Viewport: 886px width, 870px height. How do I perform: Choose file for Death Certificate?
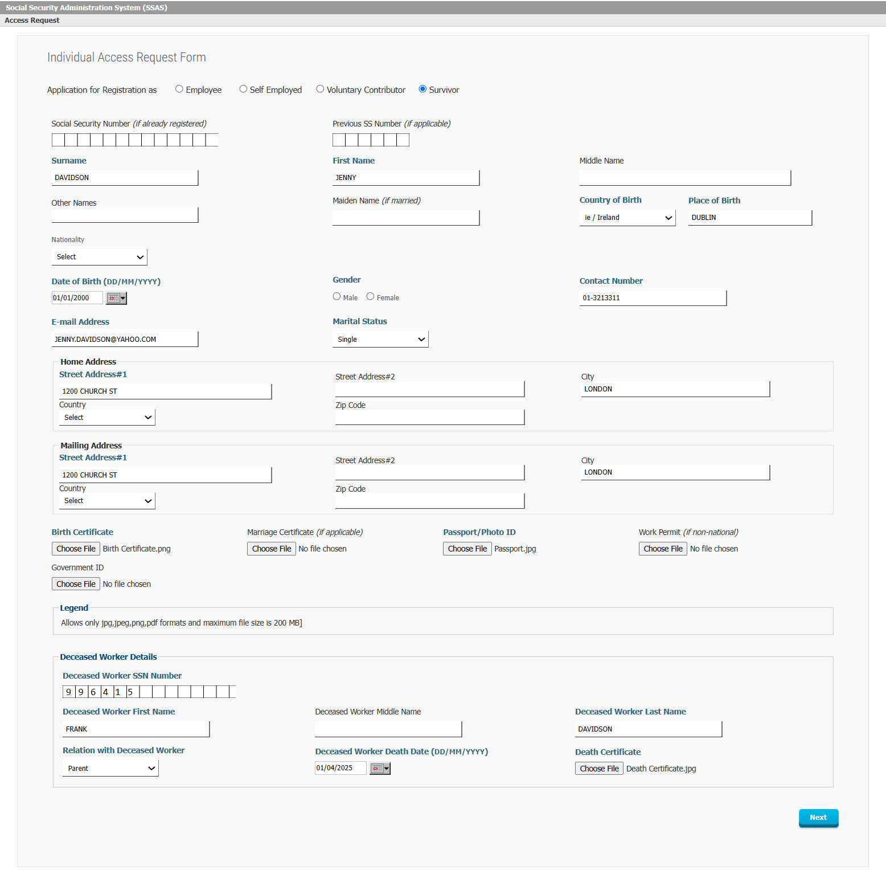click(599, 769)
